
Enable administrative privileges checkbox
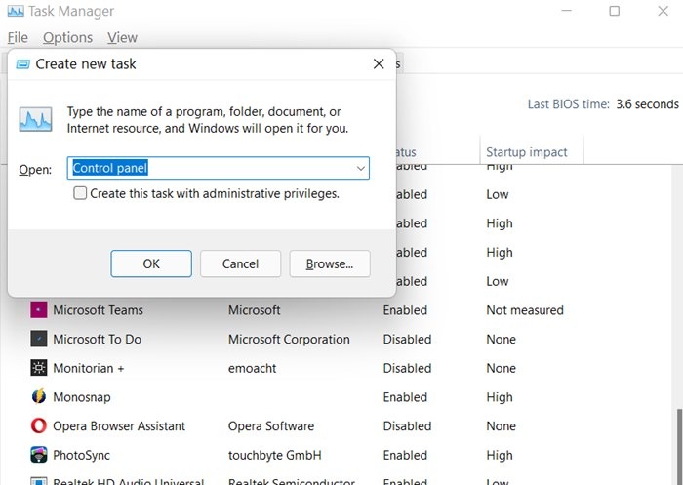[x=80, y=194]
